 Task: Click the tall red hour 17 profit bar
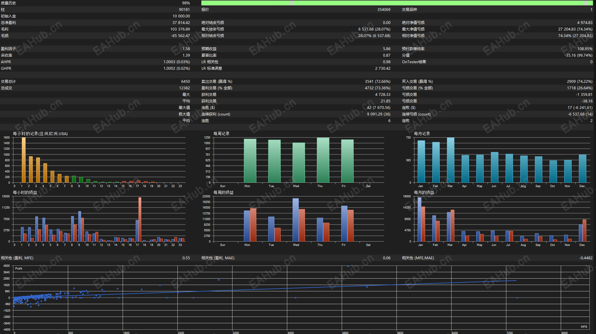[x=140, y=219]
